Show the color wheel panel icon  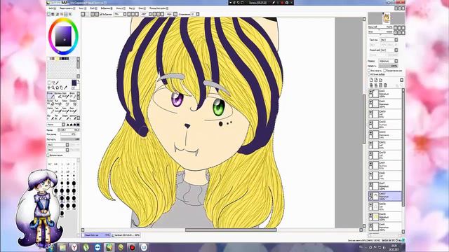tap(48, 14)
